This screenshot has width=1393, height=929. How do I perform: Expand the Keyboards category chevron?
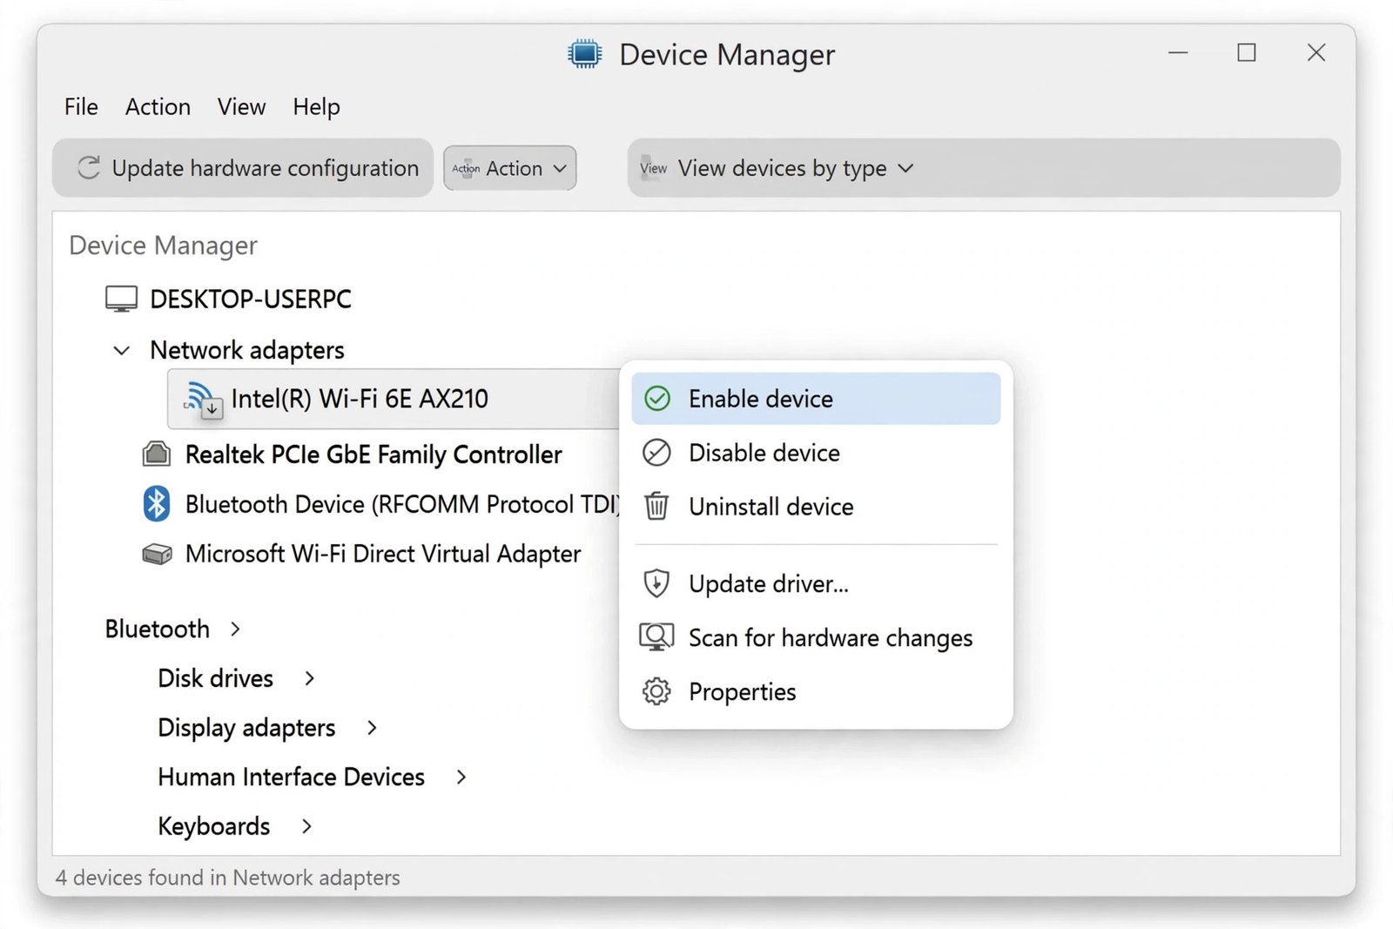point(306,826)
